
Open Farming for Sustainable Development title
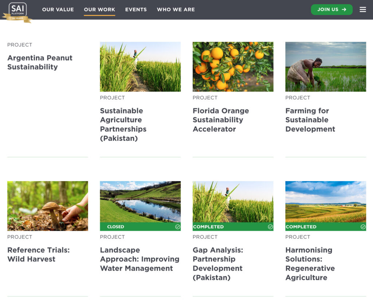[x=310, y=120]
